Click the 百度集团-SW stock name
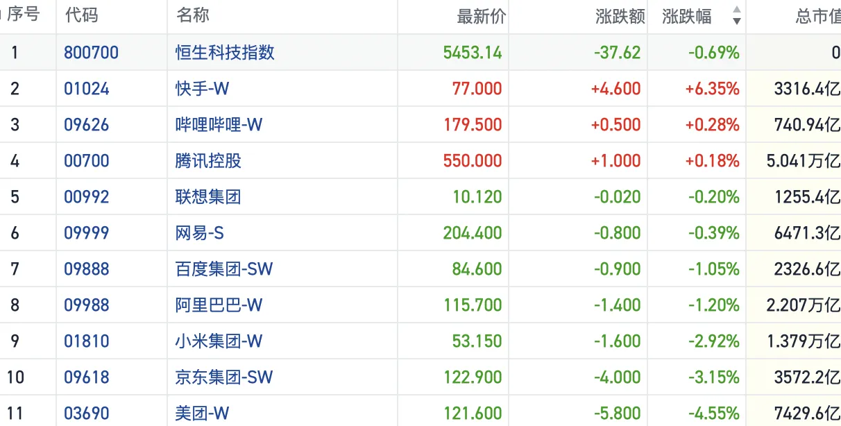This screenshot has height=426, width=841. pos(224,269)
